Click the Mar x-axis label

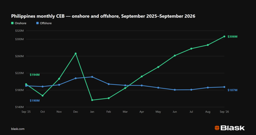coord(125,112)
